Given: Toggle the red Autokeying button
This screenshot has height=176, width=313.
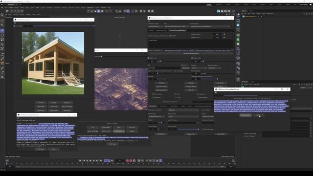Looking at the screenshot, I should pyautogui.click(x=131, y=161).
